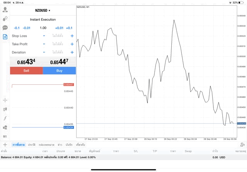Click the layout icon at bottom right
The height and width of the screenshot is (172, 247).
[242, 145]
